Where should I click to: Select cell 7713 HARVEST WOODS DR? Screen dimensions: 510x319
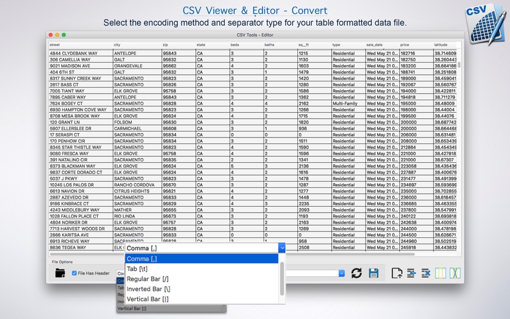pyautogui.click(x=81, y=229)
